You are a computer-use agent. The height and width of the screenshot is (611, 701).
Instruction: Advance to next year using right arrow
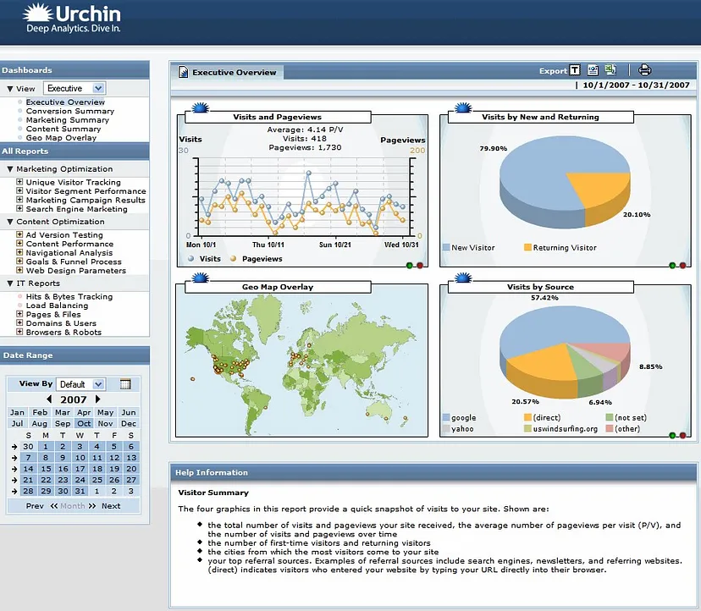point(98,399)
